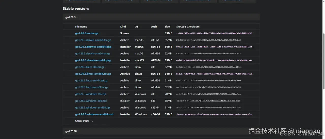Download go1.26.3.windows-386.zip

click(x=90, y=94)
